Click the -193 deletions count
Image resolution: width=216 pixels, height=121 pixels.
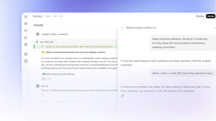pos(60,16)
